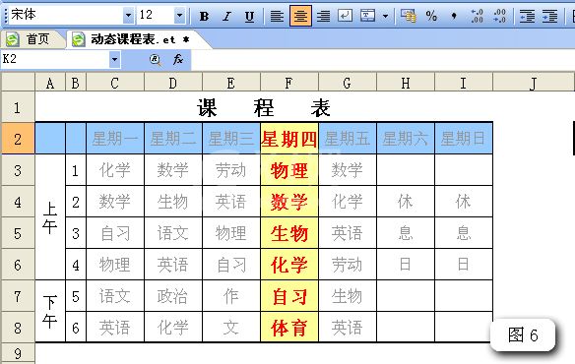The image size is (575, 364).
Task: Select column F header
Action: pos(289,82)
